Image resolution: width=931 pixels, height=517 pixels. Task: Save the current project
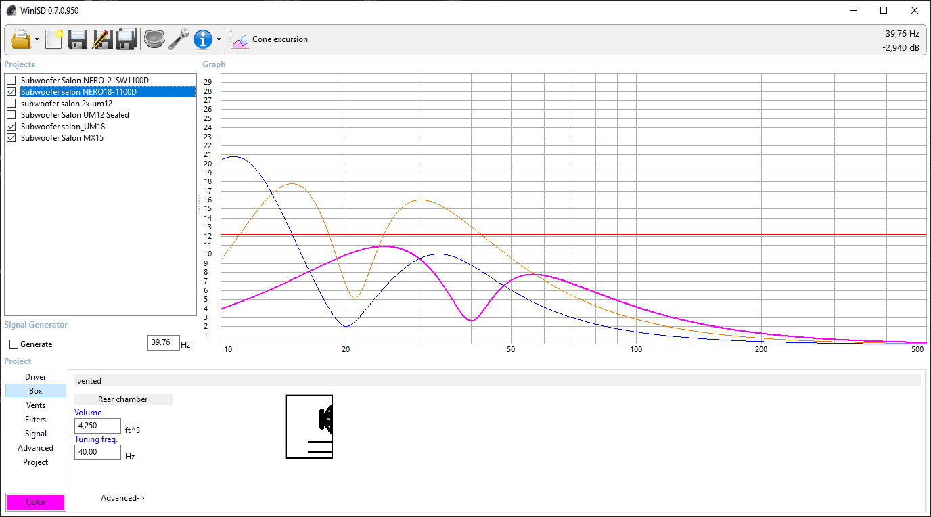[x=78, y=39]
